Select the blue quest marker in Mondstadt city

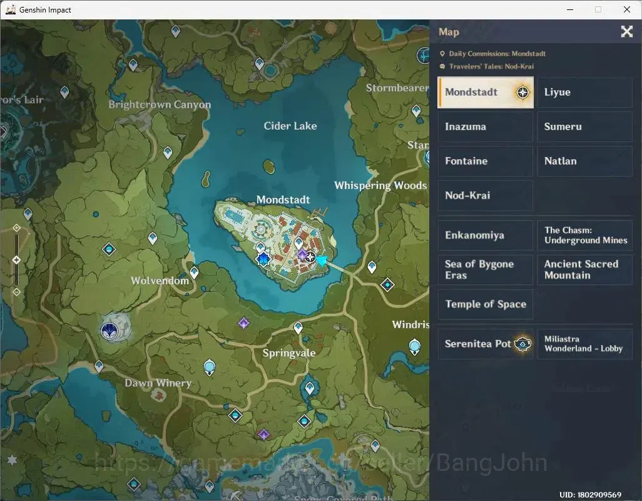pyautogui.click(x=263, y=259)
